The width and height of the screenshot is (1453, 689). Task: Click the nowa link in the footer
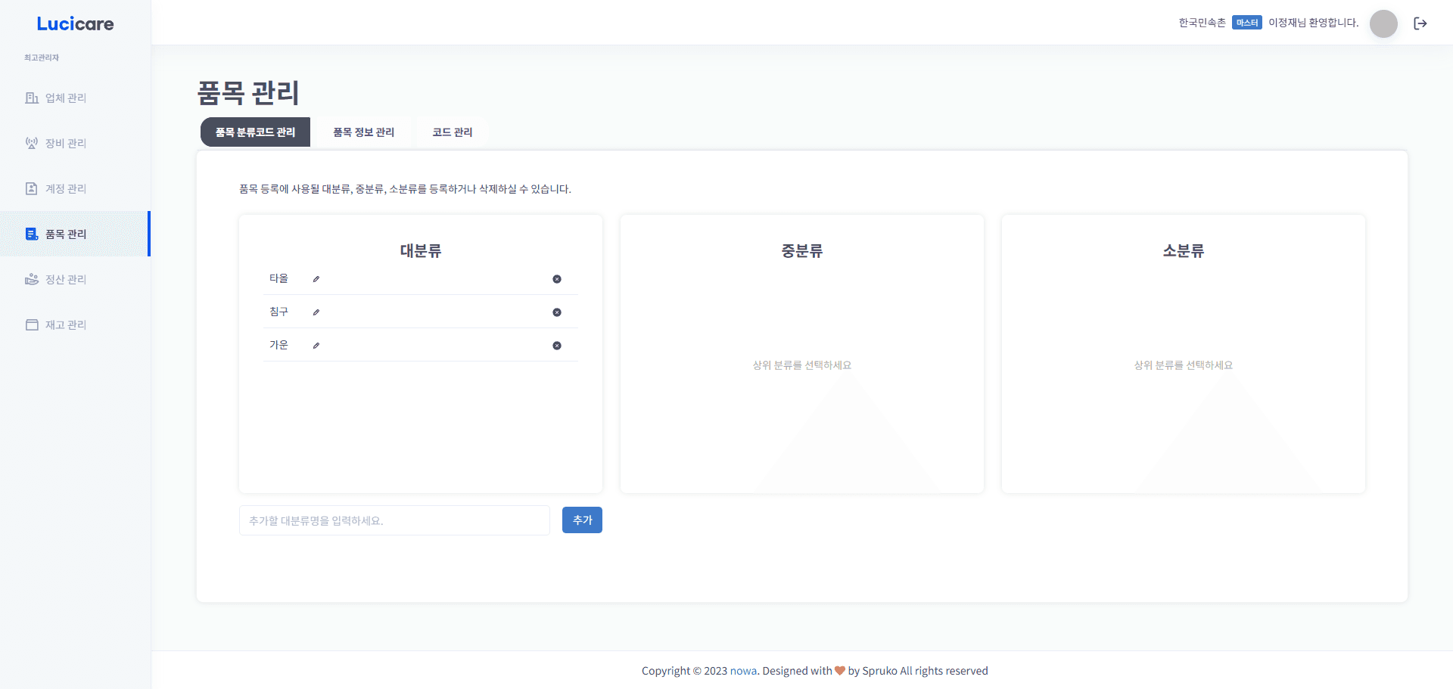[x=743, y=671]
